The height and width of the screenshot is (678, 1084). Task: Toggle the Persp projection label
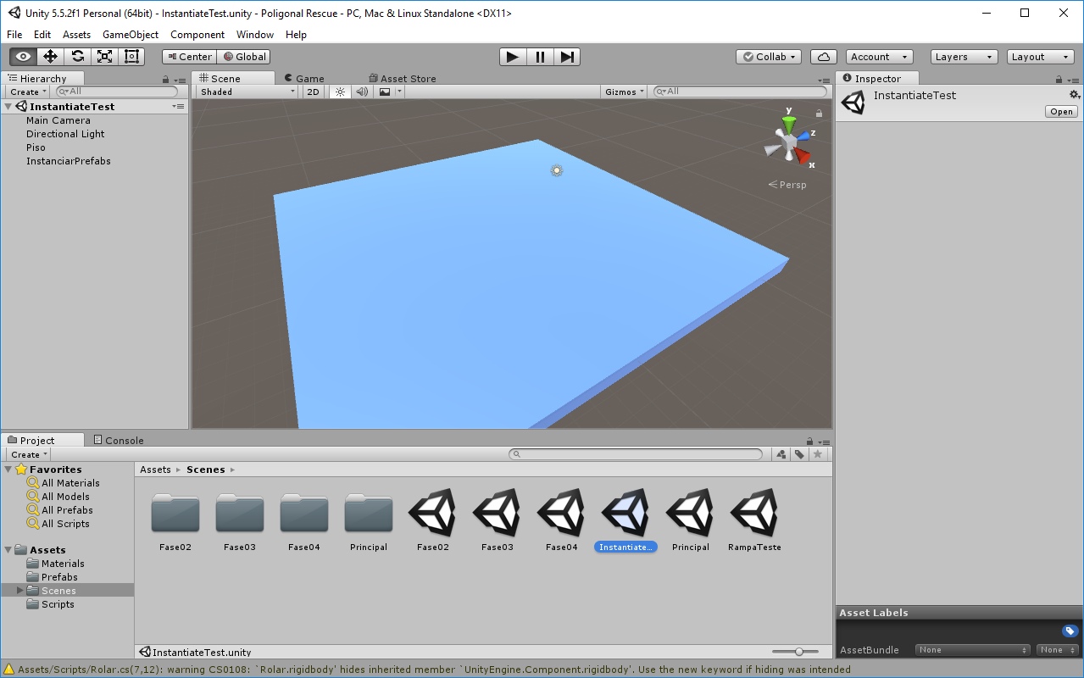tap(787, 185)
